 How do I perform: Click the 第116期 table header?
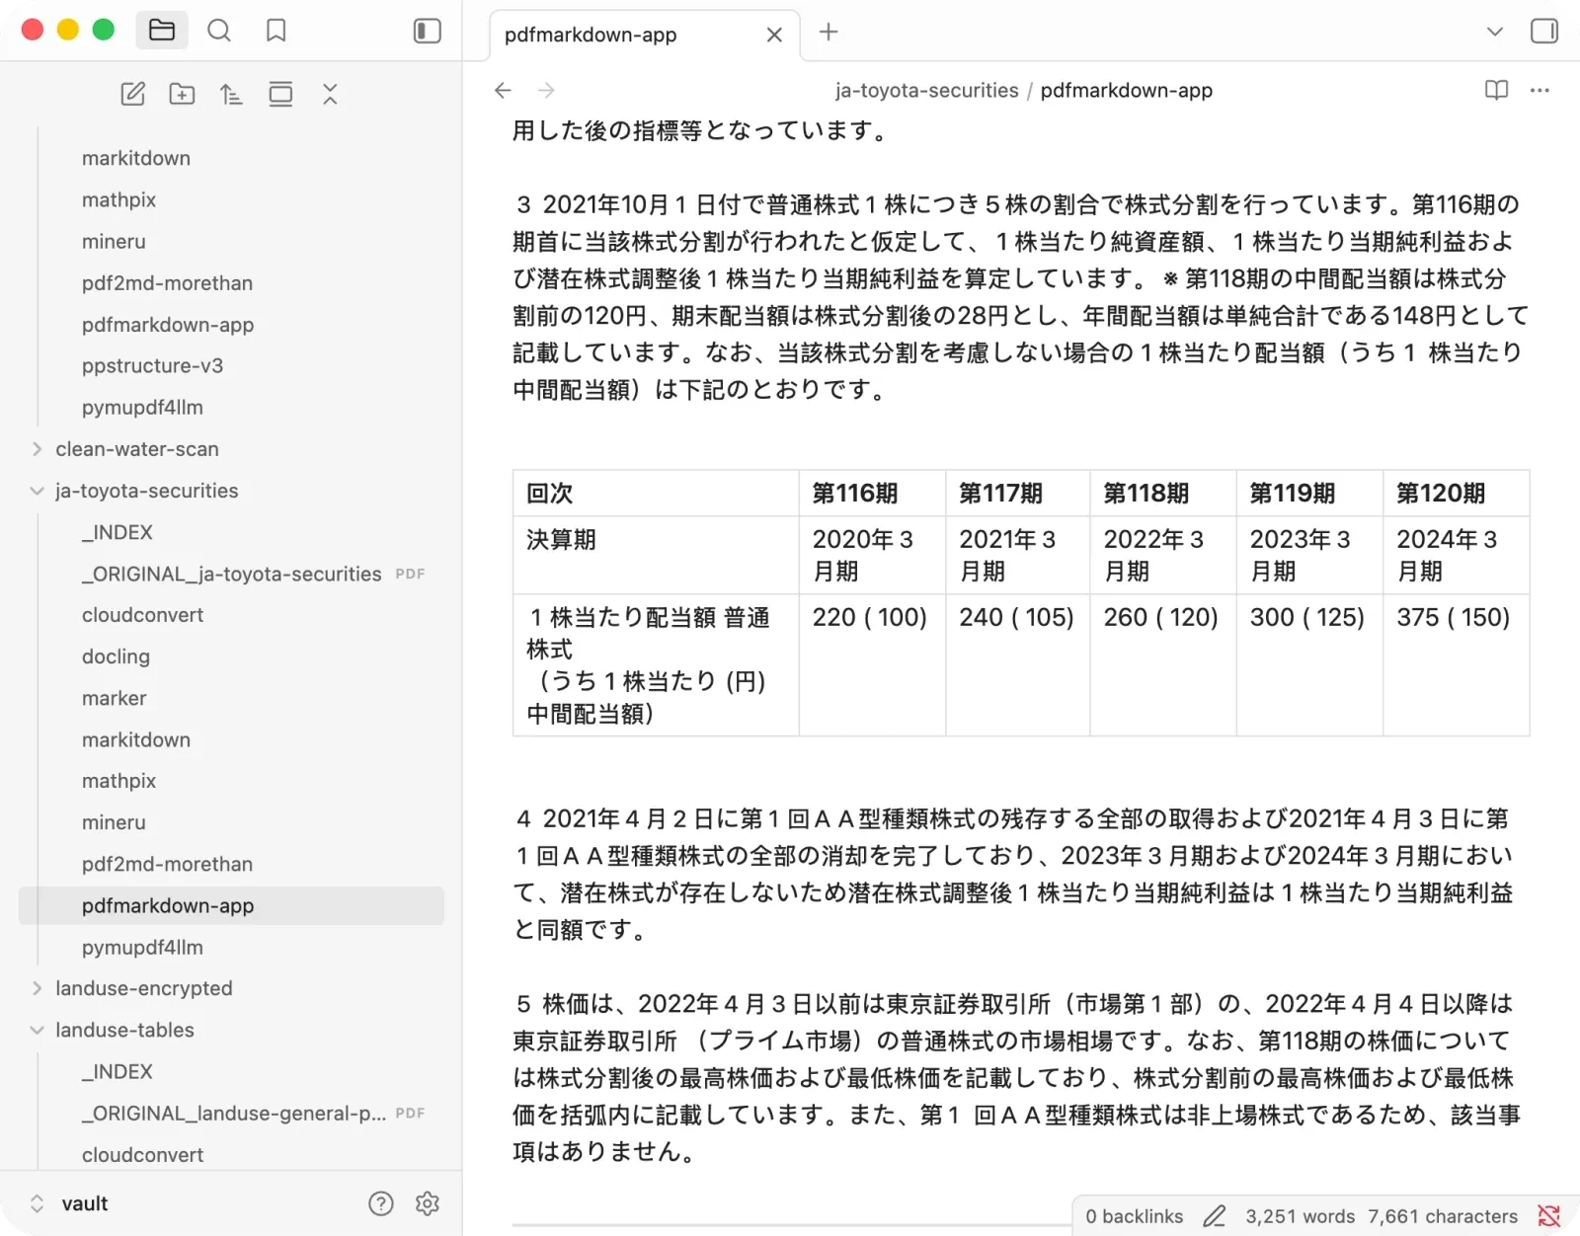pyautogui.click(x=872, y=493)
